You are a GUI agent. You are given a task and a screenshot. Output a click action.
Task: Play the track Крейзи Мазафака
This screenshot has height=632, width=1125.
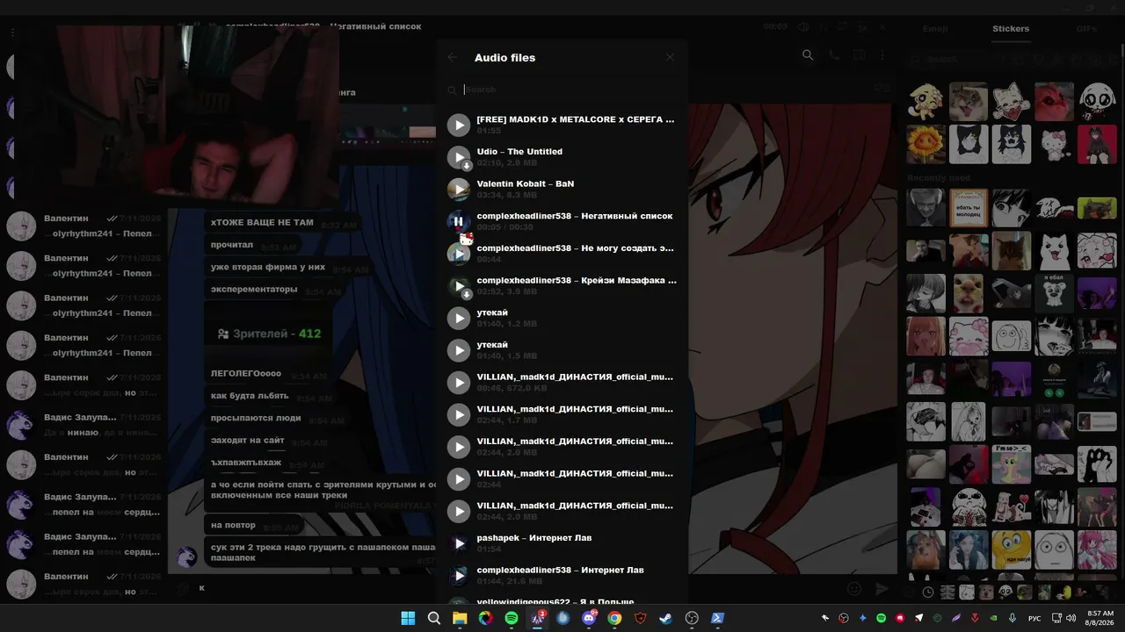(x=459, y=286)
